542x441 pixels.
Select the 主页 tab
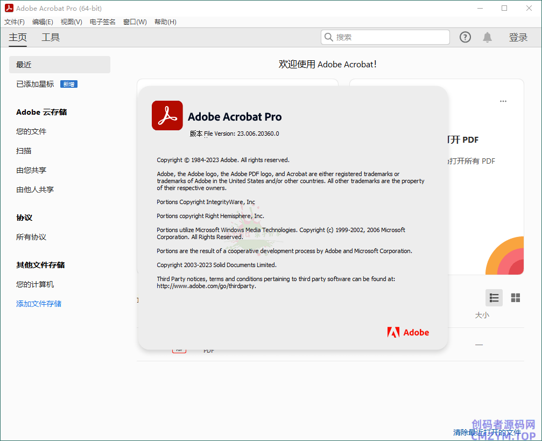[x=18, y=37]
